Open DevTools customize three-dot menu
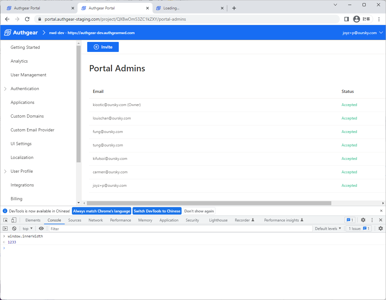This screenshot has width=386, height=300. pyautogui.click(x=372, y=220)
